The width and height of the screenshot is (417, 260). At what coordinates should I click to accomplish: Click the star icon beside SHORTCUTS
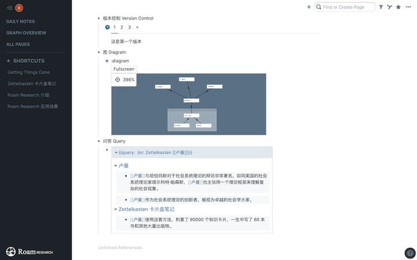(9, 61)
